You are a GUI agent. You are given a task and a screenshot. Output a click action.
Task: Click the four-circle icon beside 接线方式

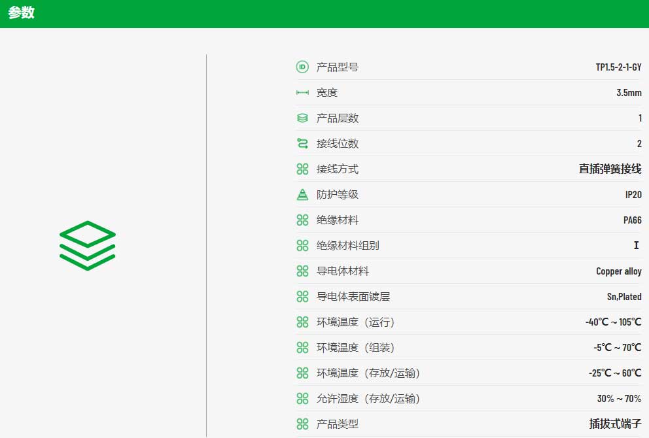pos(302,169)
